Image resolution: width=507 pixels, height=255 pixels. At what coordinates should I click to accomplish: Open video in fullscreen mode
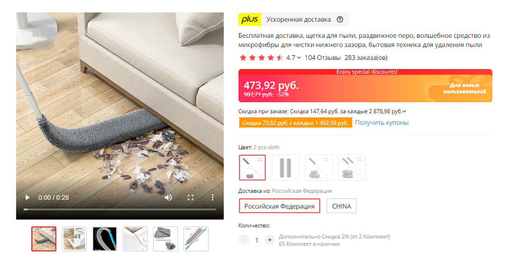point(190,198)
